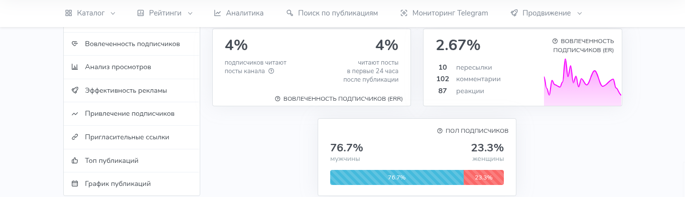Image resolution: width=685 pixels, height=197 pixels.
Task: Click the Аналитика line chart icon
Action: click(217, 13)
